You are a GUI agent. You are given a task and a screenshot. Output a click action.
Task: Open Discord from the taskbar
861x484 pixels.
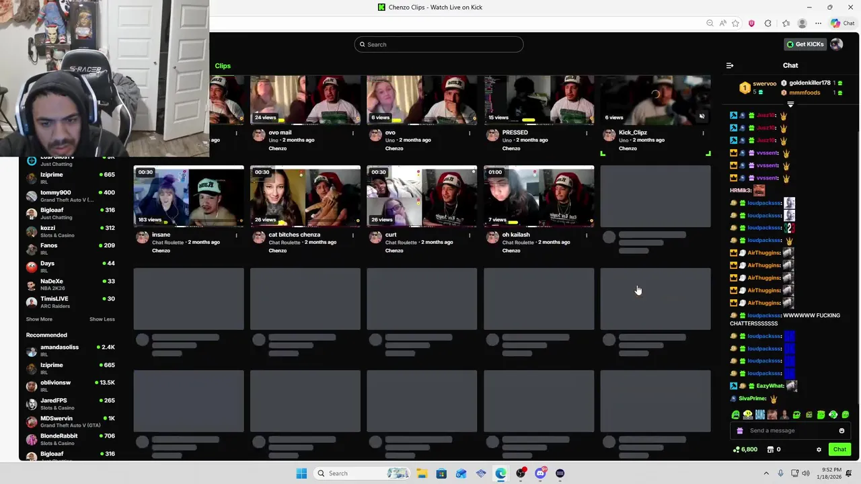pyautogui.click(x=540, y=473)
